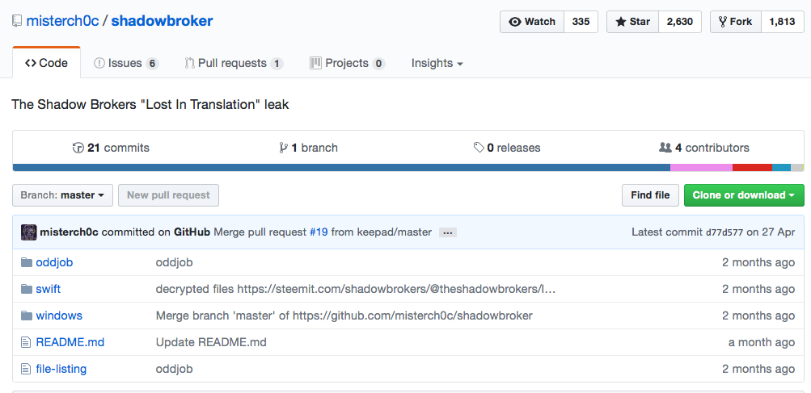The height and width of the screenshot is (393, 811).
Task: Open the Update README.md commit message
Action: tap(211, 342)
